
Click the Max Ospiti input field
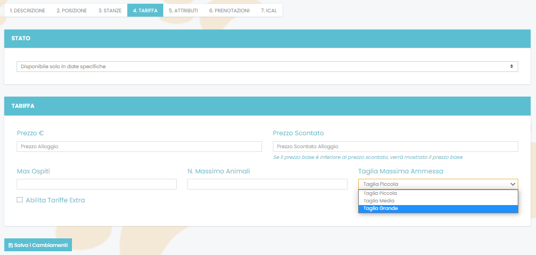tap(97, 184)
